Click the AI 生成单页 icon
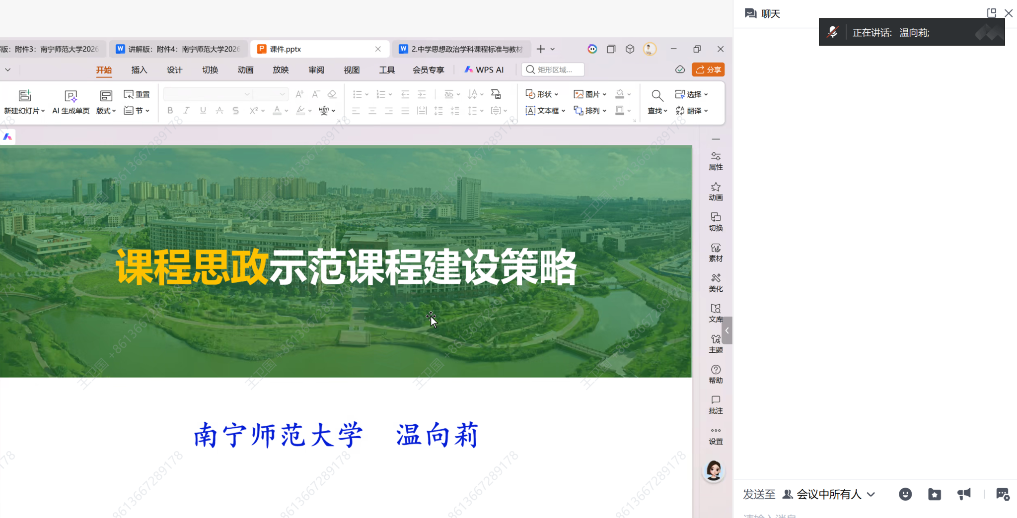The image size is (1017, 518). click(71, 96)
